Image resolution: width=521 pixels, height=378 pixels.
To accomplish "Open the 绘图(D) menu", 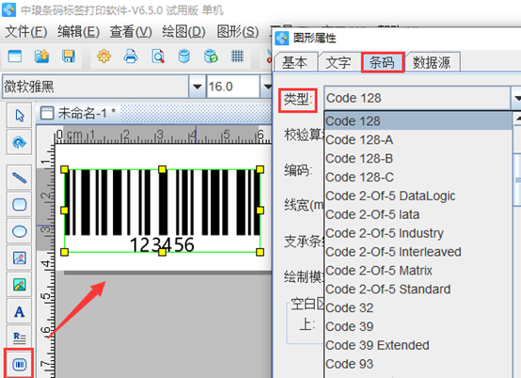I will click(183, 32).
